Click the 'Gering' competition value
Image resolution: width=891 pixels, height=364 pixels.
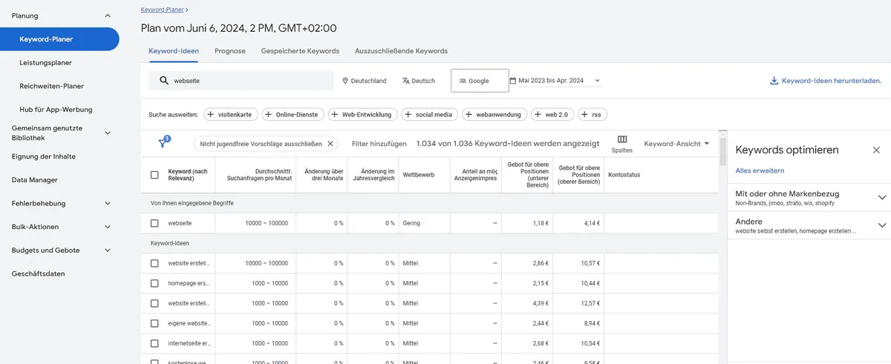coord(411,223)
